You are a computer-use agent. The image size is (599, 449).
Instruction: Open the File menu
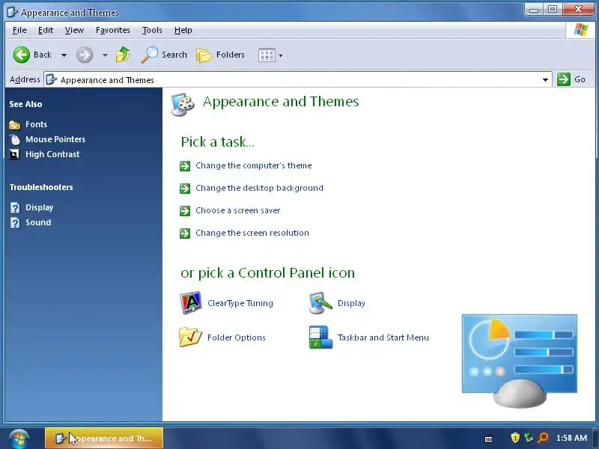click(x=19, y=30)
